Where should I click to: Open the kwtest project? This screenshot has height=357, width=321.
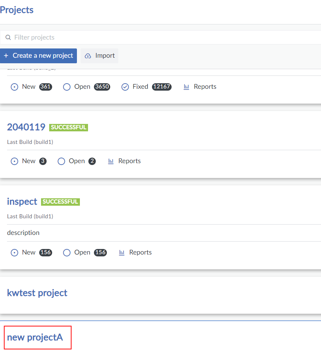(37, 293)
